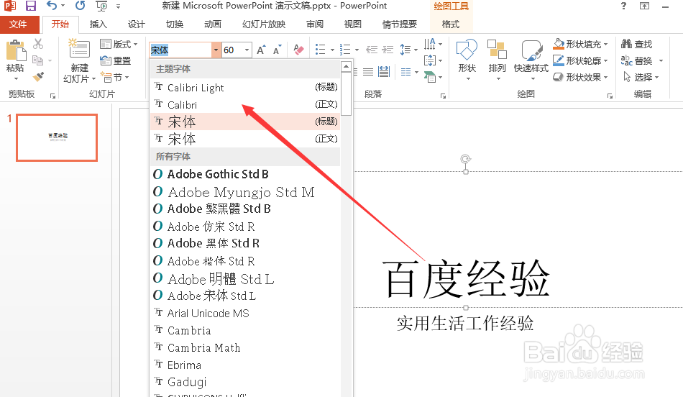Viewport: 683px width, 397px height.
Task: Click the text direction icon
Action: point(429,44)
